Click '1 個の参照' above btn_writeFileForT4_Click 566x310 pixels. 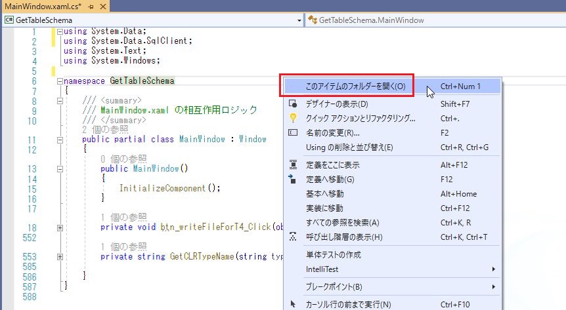coord(124,217)
